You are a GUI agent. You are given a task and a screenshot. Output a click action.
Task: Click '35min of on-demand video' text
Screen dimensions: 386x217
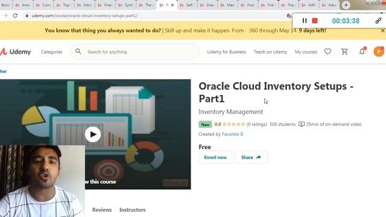click(x=334, y=124)
